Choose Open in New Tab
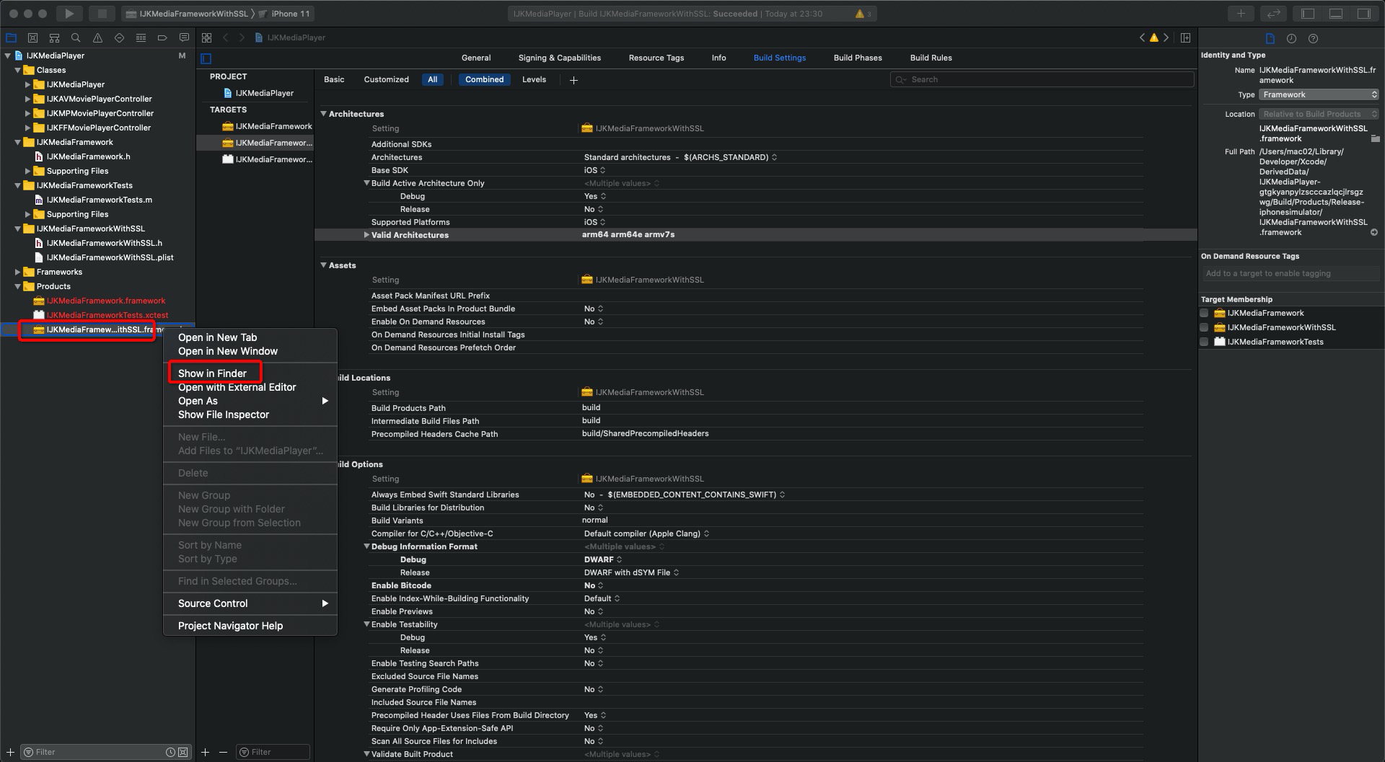This screenshot has height=762, width=1385. coord(217,337)
